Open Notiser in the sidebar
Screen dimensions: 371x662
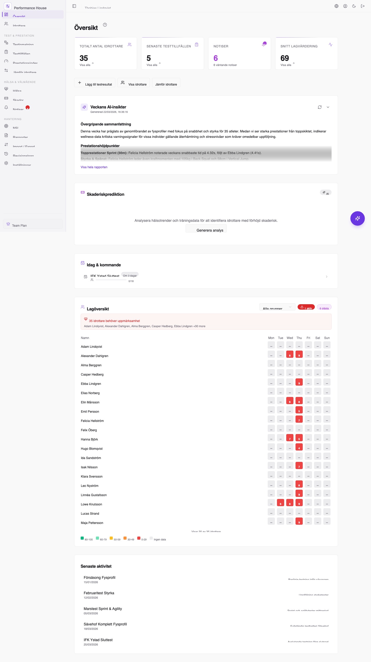[x=18, y=108]
